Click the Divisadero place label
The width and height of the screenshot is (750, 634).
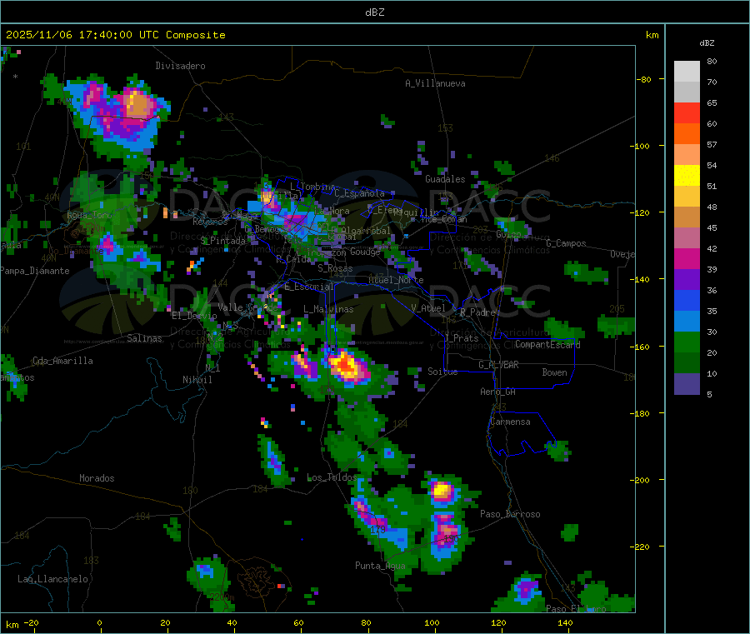[180, 66]
